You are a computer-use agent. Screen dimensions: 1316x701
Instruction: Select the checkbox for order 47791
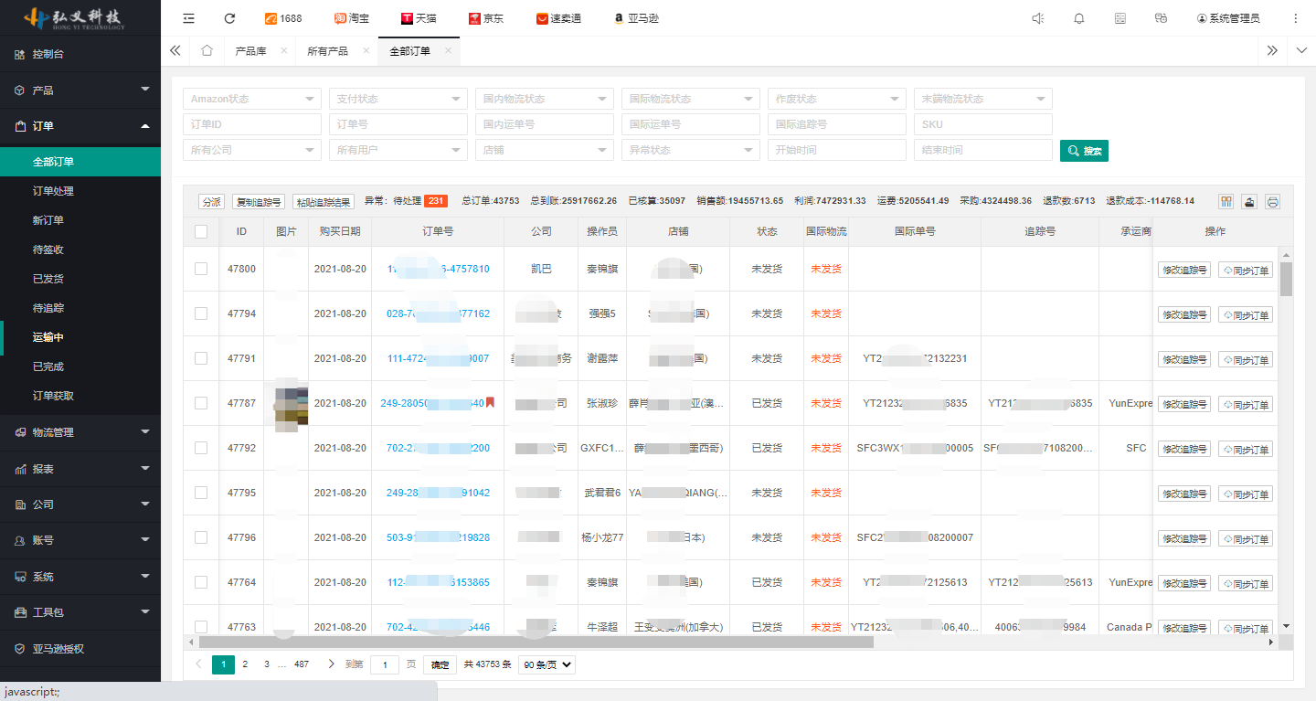coord(201,359)
